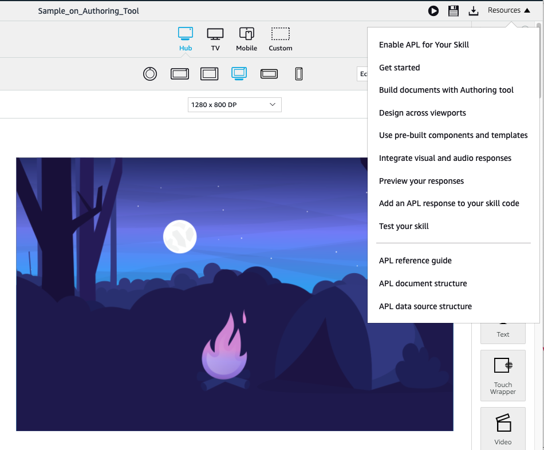This screenshot has height=450, width=544.
Task: Select the Mobile device category
Action: 246,39
